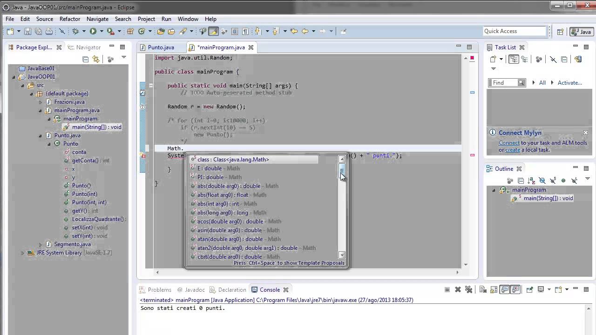Switch to the Navigator tab

pos(84,47)
